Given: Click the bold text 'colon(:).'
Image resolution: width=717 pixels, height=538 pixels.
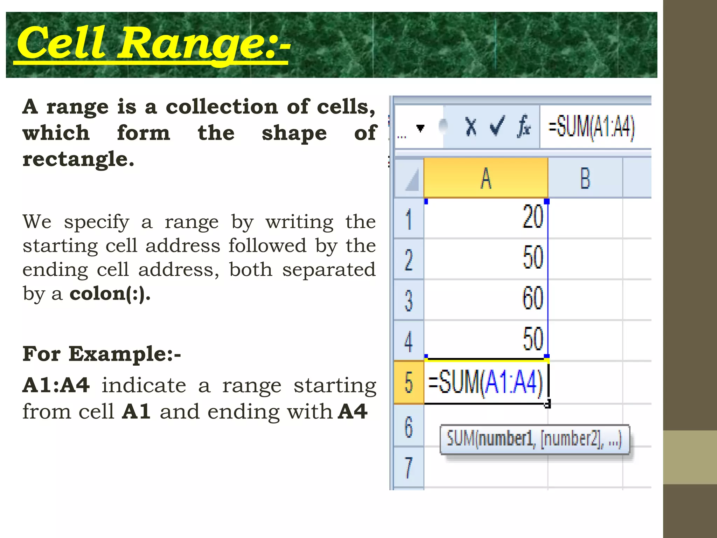Looking at the screenshot, I should click(110, 293).
